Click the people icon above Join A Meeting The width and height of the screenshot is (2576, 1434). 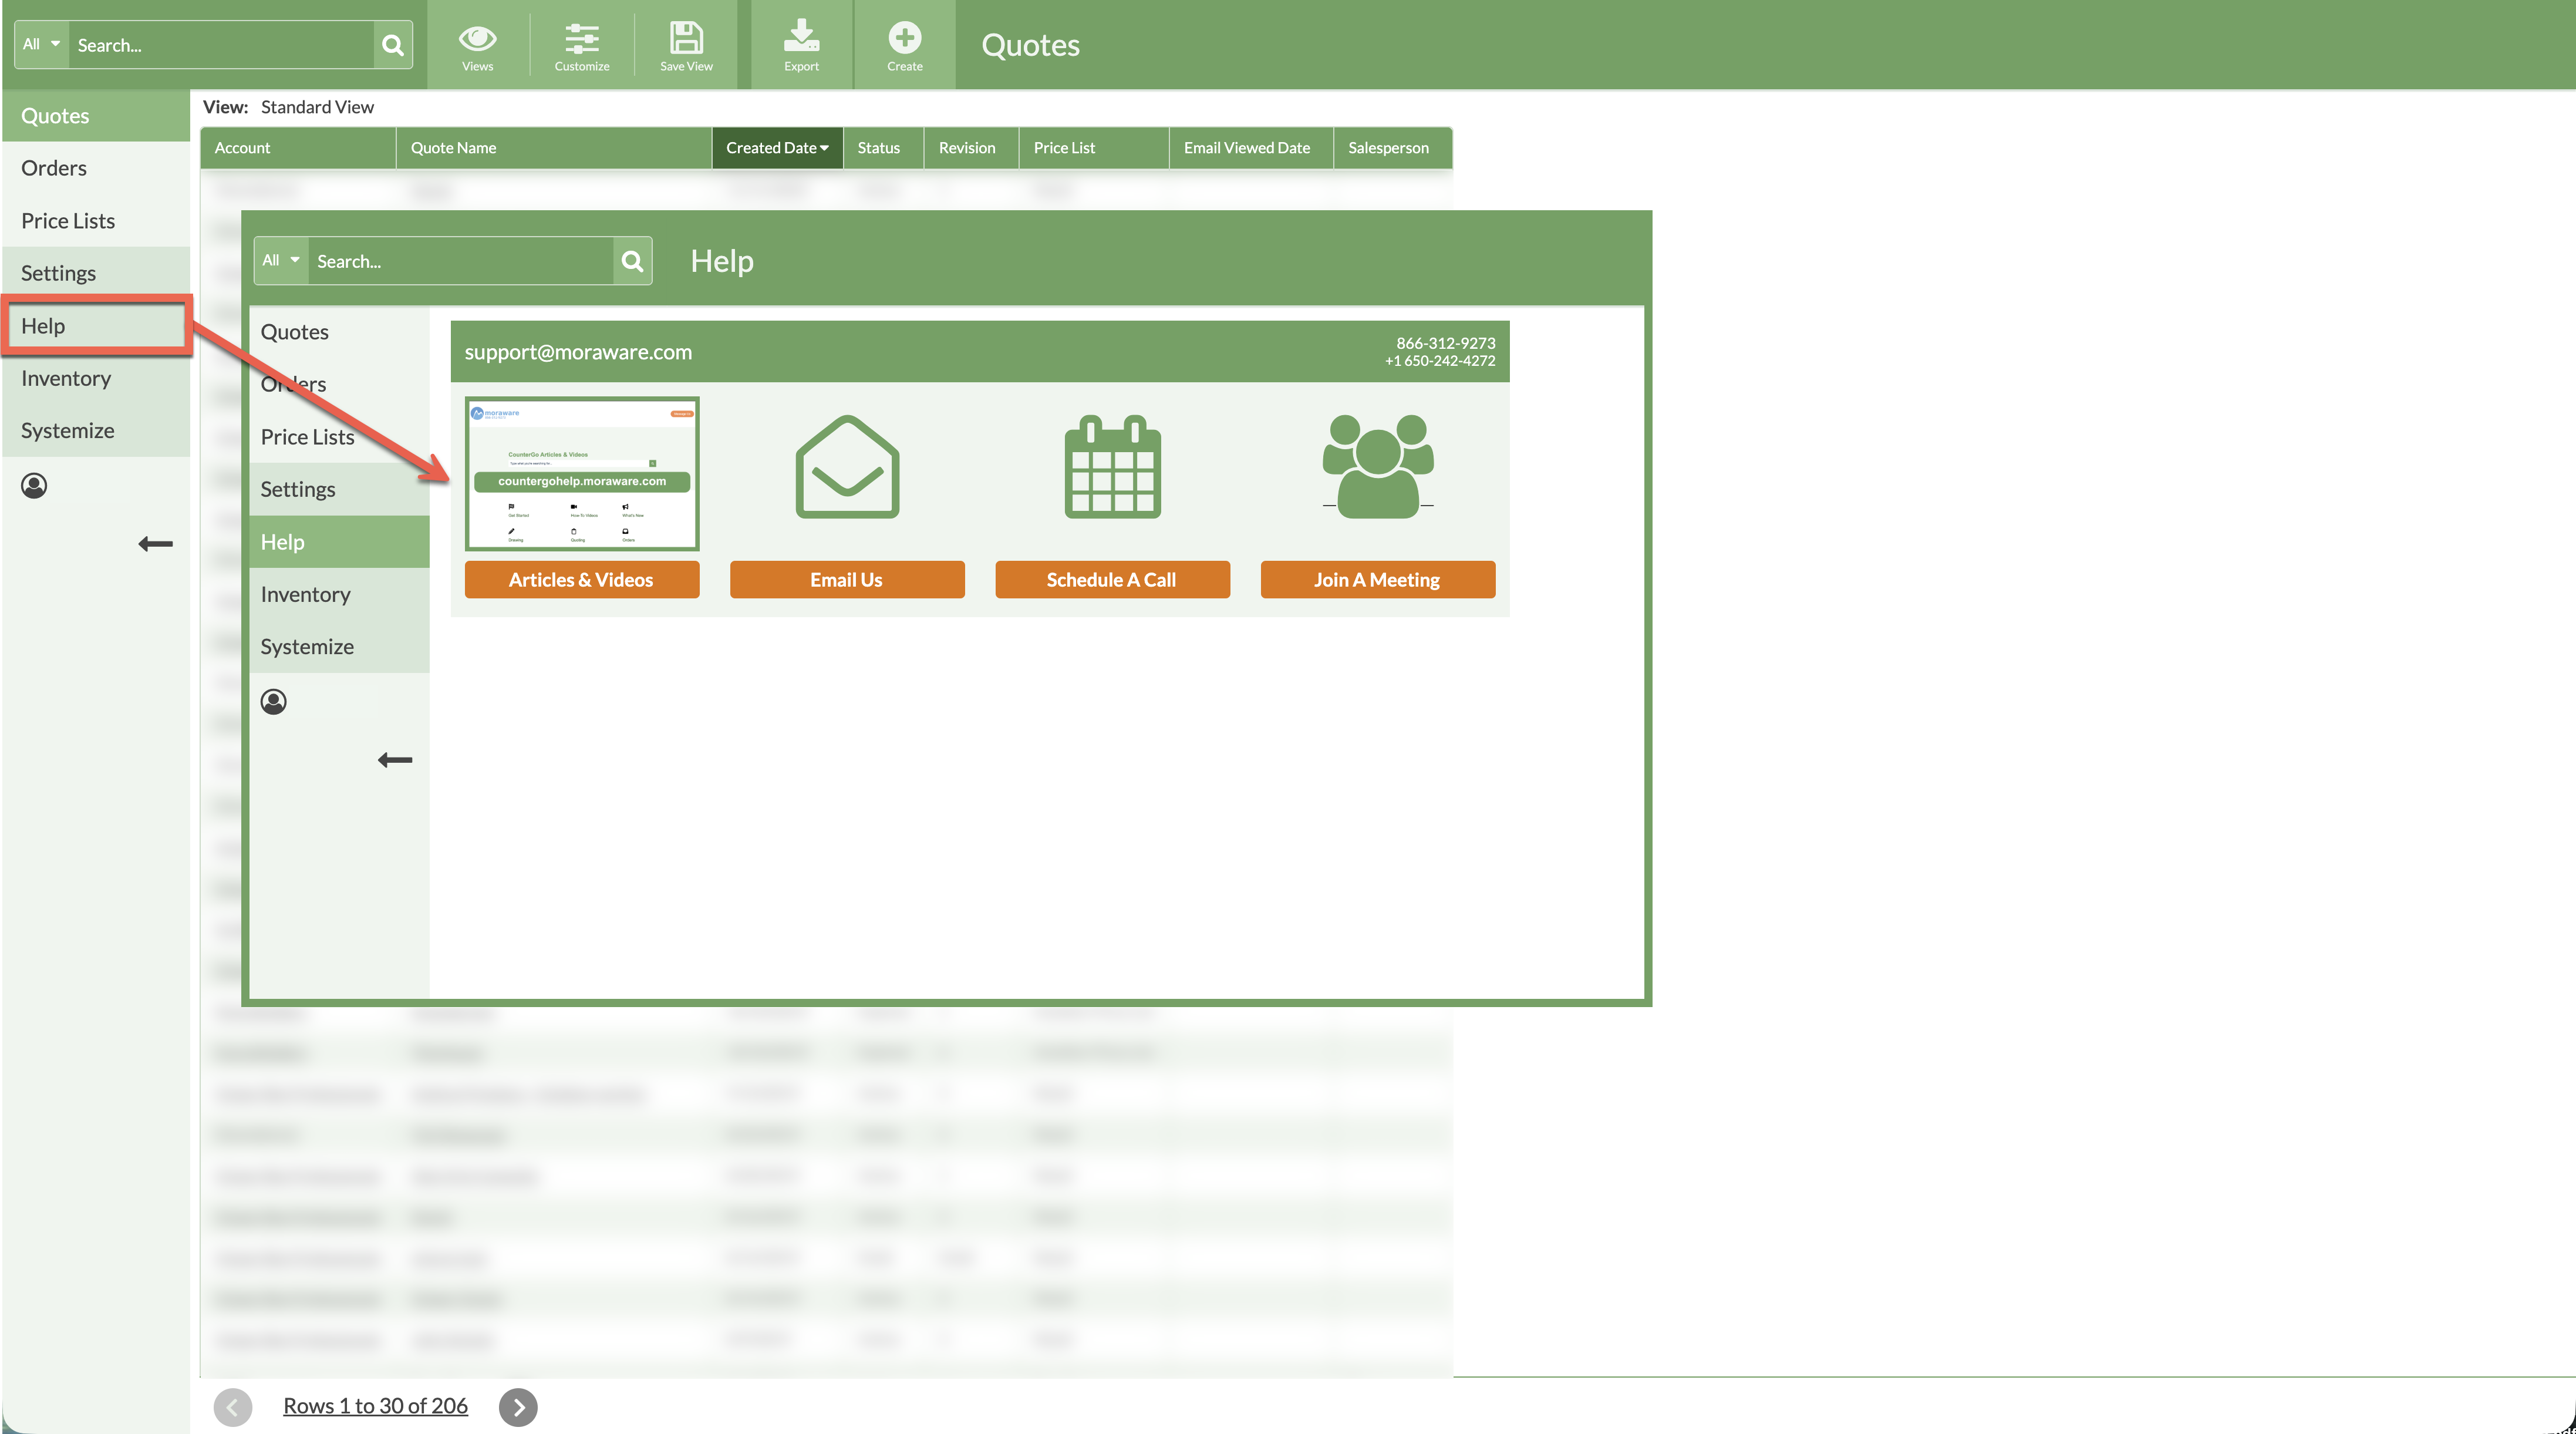(x=1378, y=465)
